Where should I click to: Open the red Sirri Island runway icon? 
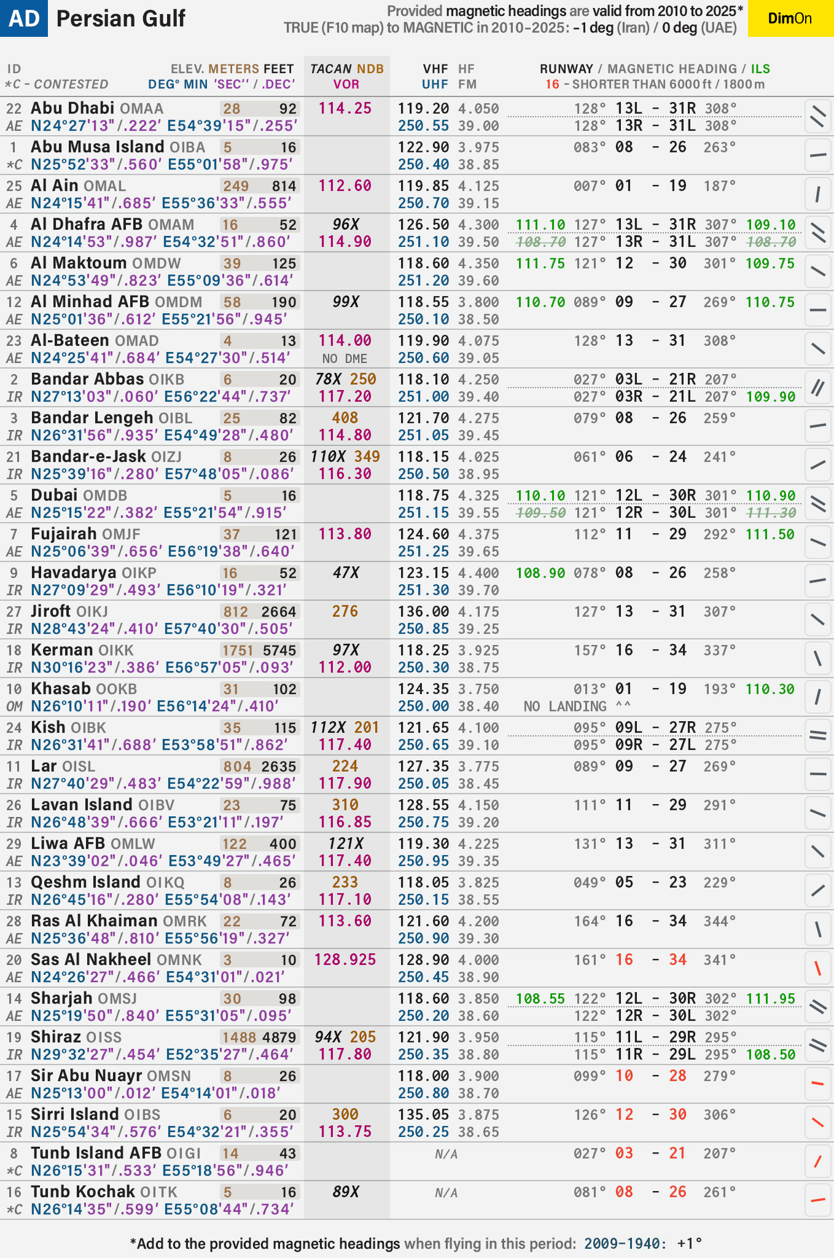[x=818, y=1123]
